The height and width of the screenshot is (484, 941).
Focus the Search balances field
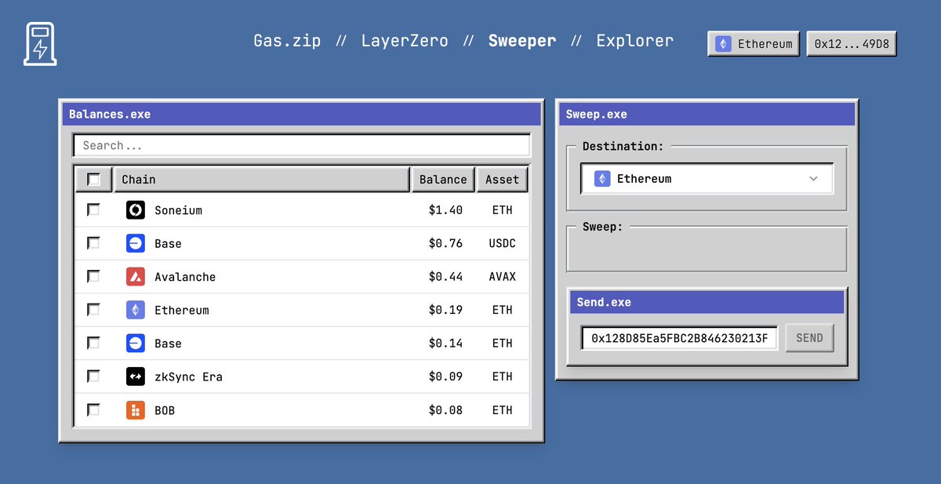[302, 145]
